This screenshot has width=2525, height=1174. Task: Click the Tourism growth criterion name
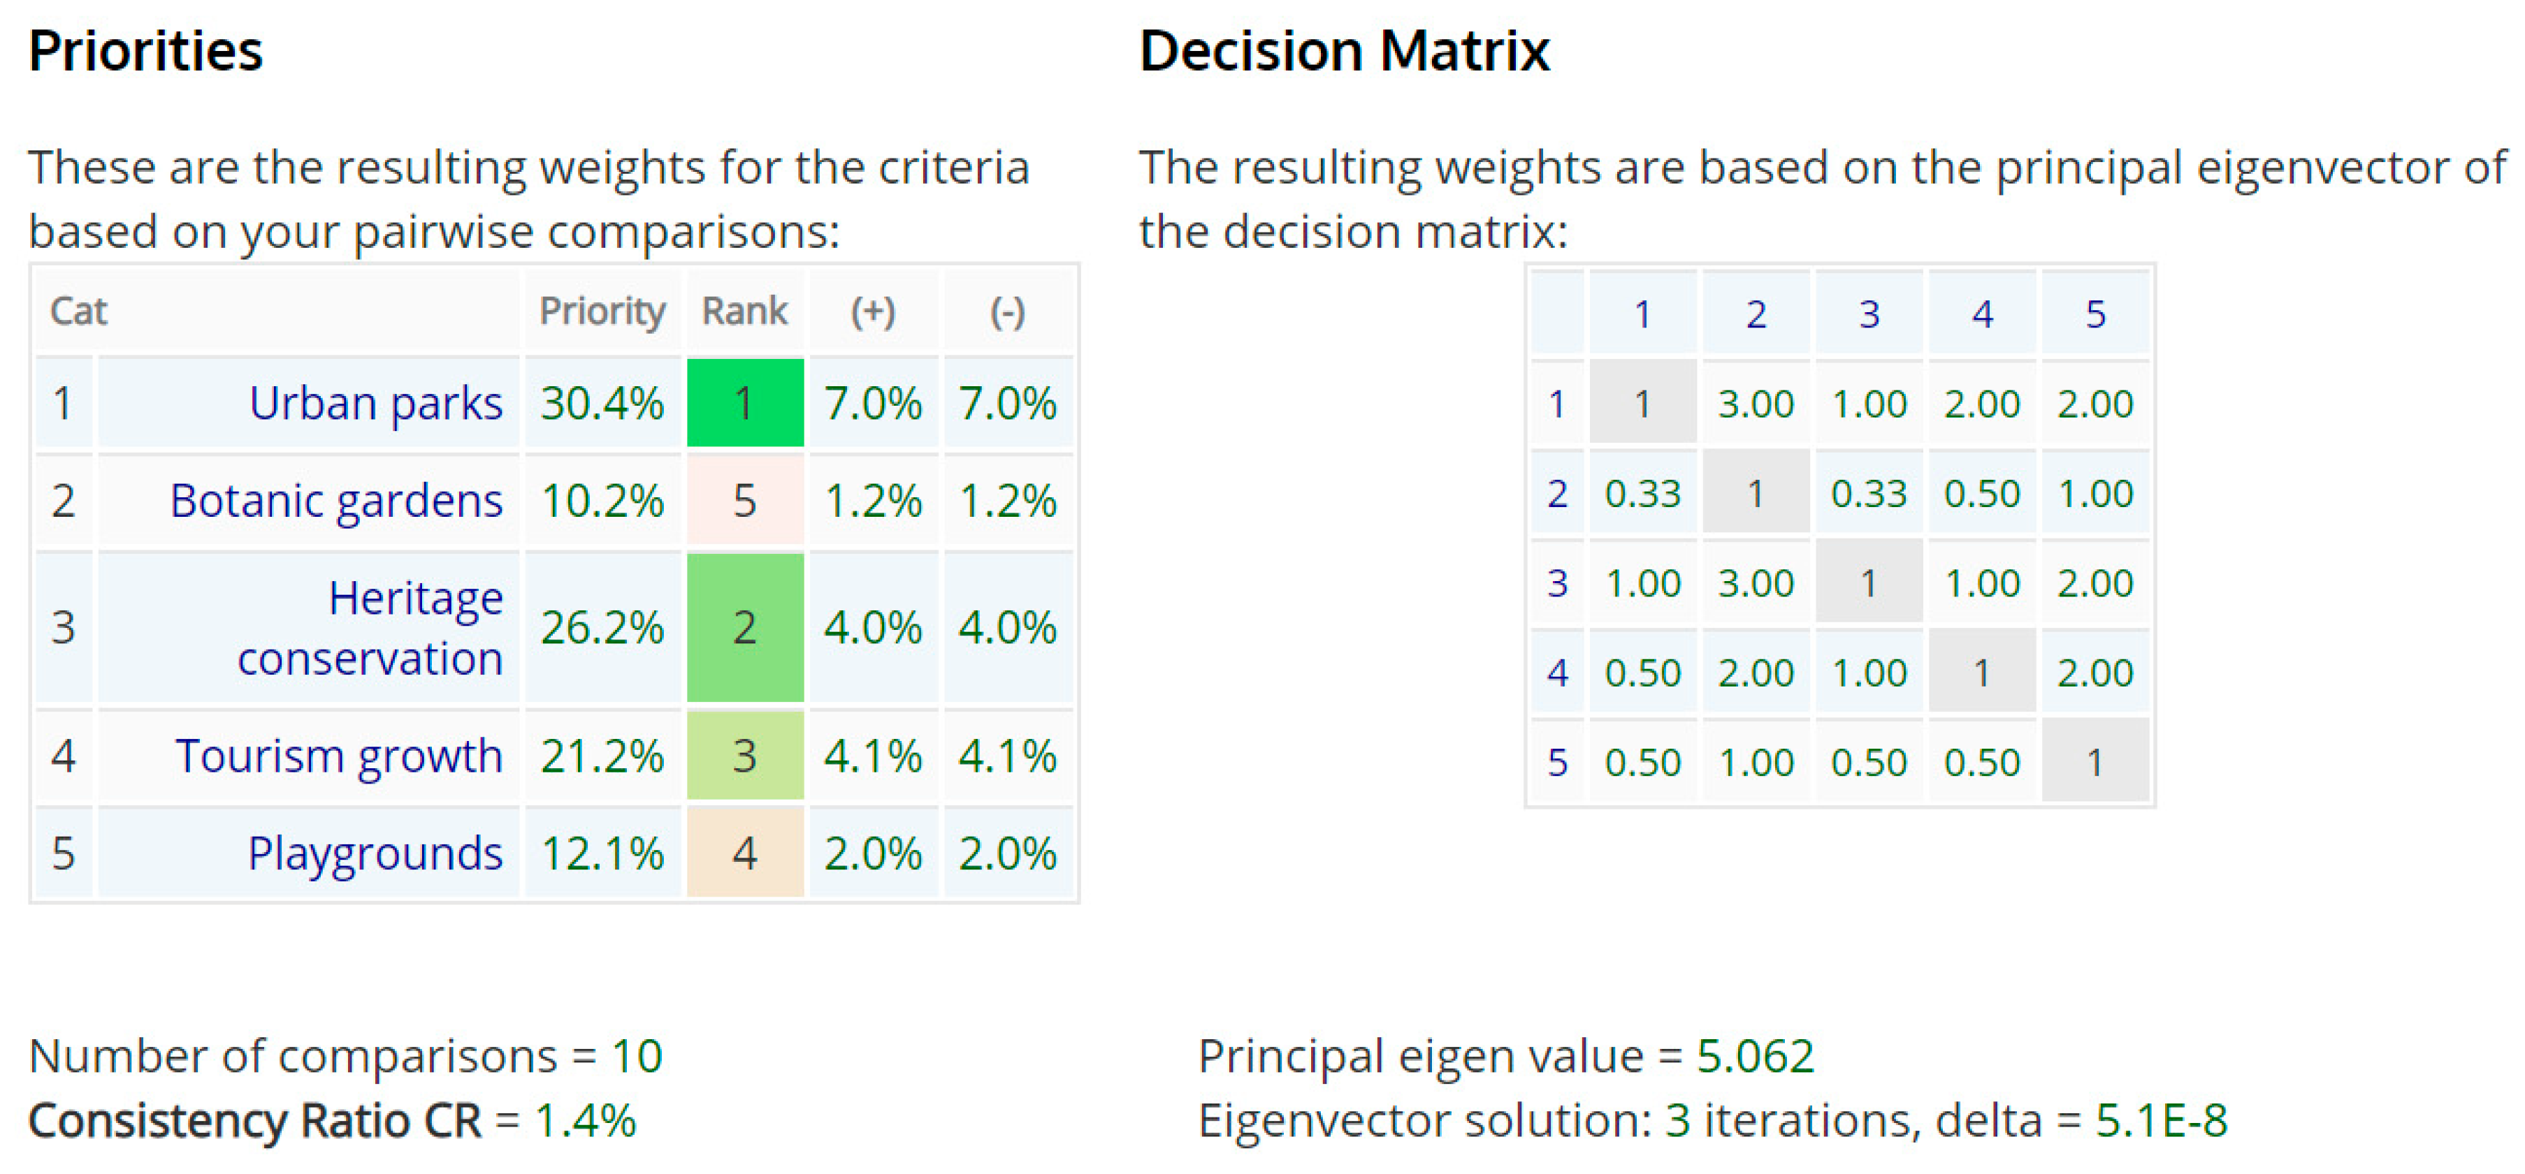click(x=339, y=756)
